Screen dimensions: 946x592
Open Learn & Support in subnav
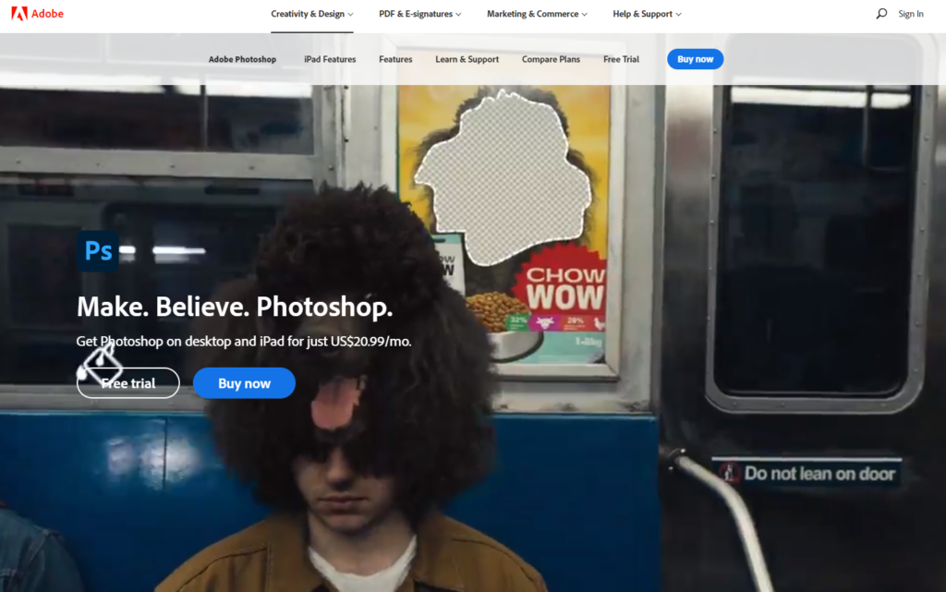[467, 59]
